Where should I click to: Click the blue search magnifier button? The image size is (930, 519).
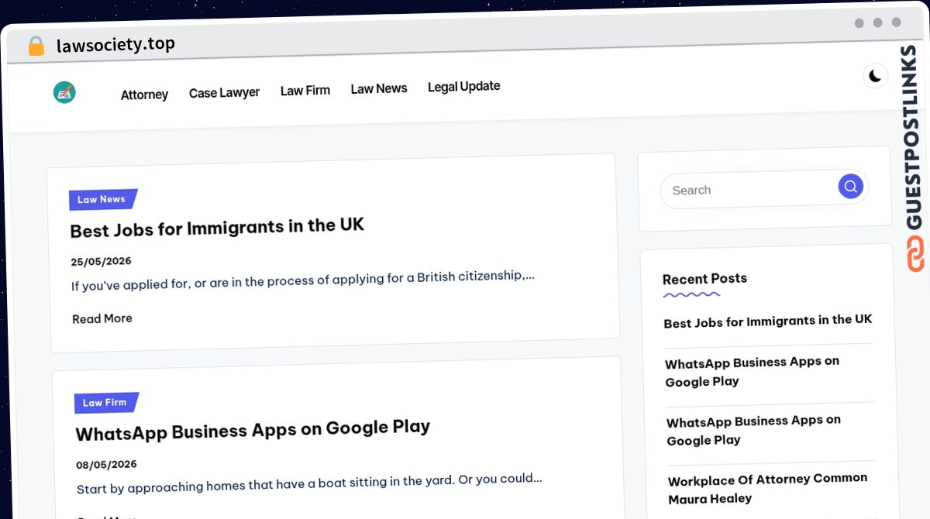click(x=850, y=186)
